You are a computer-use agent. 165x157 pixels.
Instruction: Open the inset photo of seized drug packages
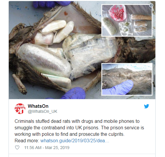coord(127,20)
